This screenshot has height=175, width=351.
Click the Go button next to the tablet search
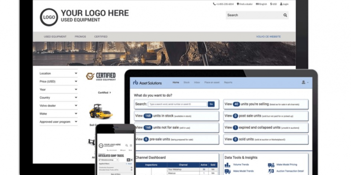[211, 104]
